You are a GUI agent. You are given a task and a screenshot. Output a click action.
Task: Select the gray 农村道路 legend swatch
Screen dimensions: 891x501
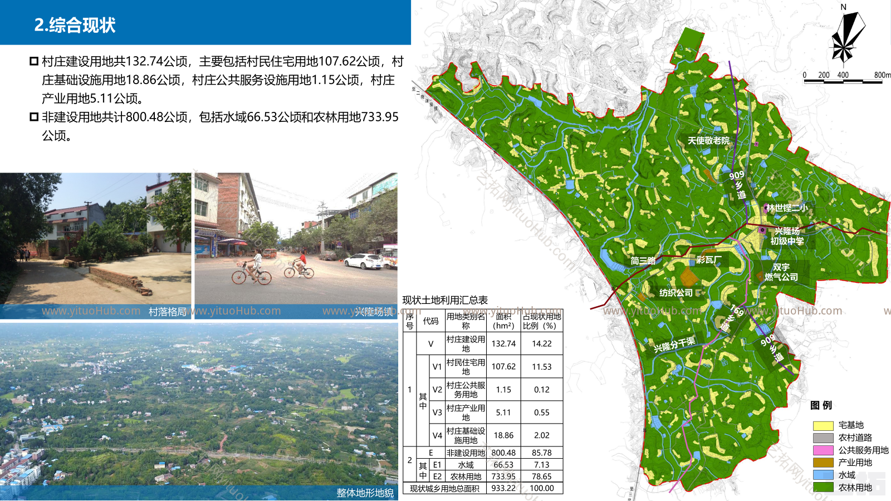[x=823, y=438]
